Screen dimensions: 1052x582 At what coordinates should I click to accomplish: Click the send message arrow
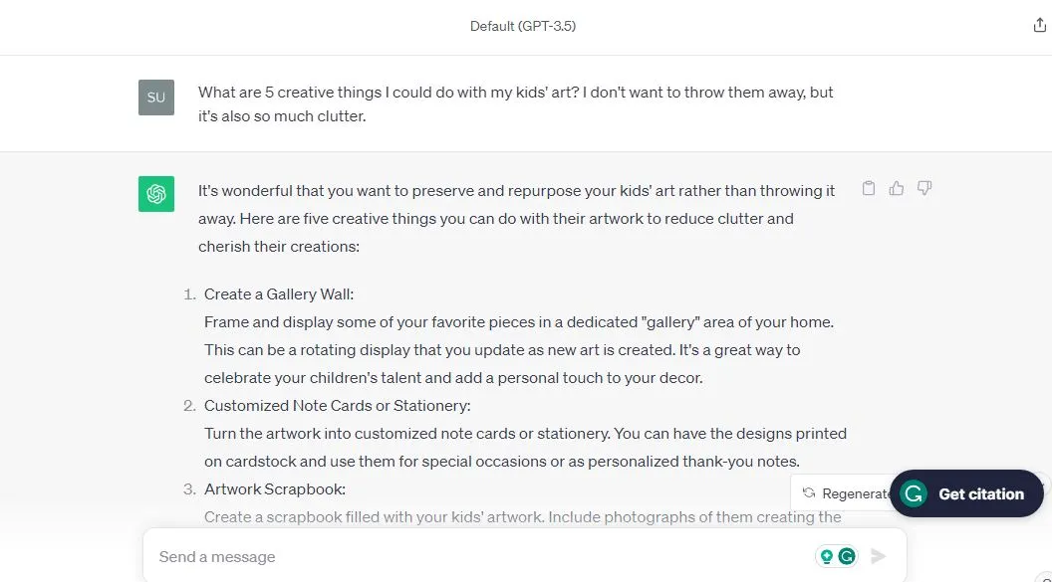pos(879,556)
